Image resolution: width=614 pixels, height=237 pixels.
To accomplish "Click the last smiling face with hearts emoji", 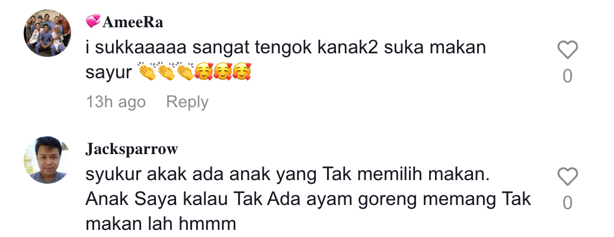I will [242, 72].
